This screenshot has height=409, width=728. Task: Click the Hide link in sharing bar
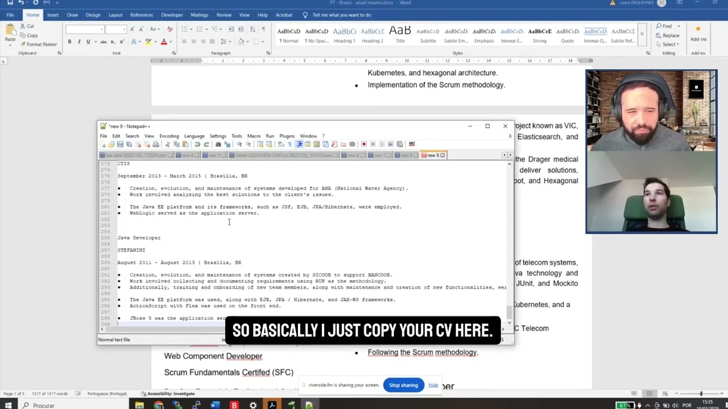coord(433,385)
